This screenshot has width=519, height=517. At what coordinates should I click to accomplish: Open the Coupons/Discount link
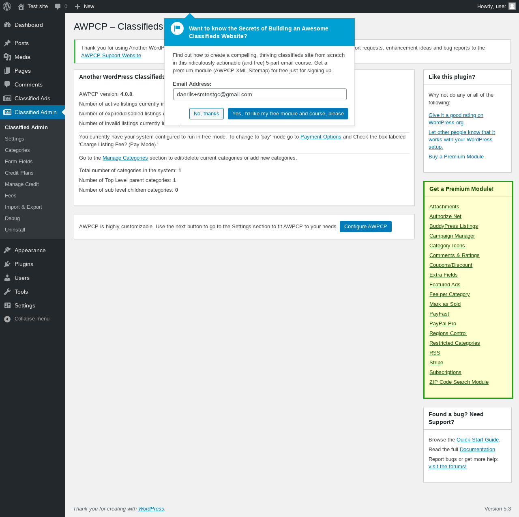pos(451,265)
